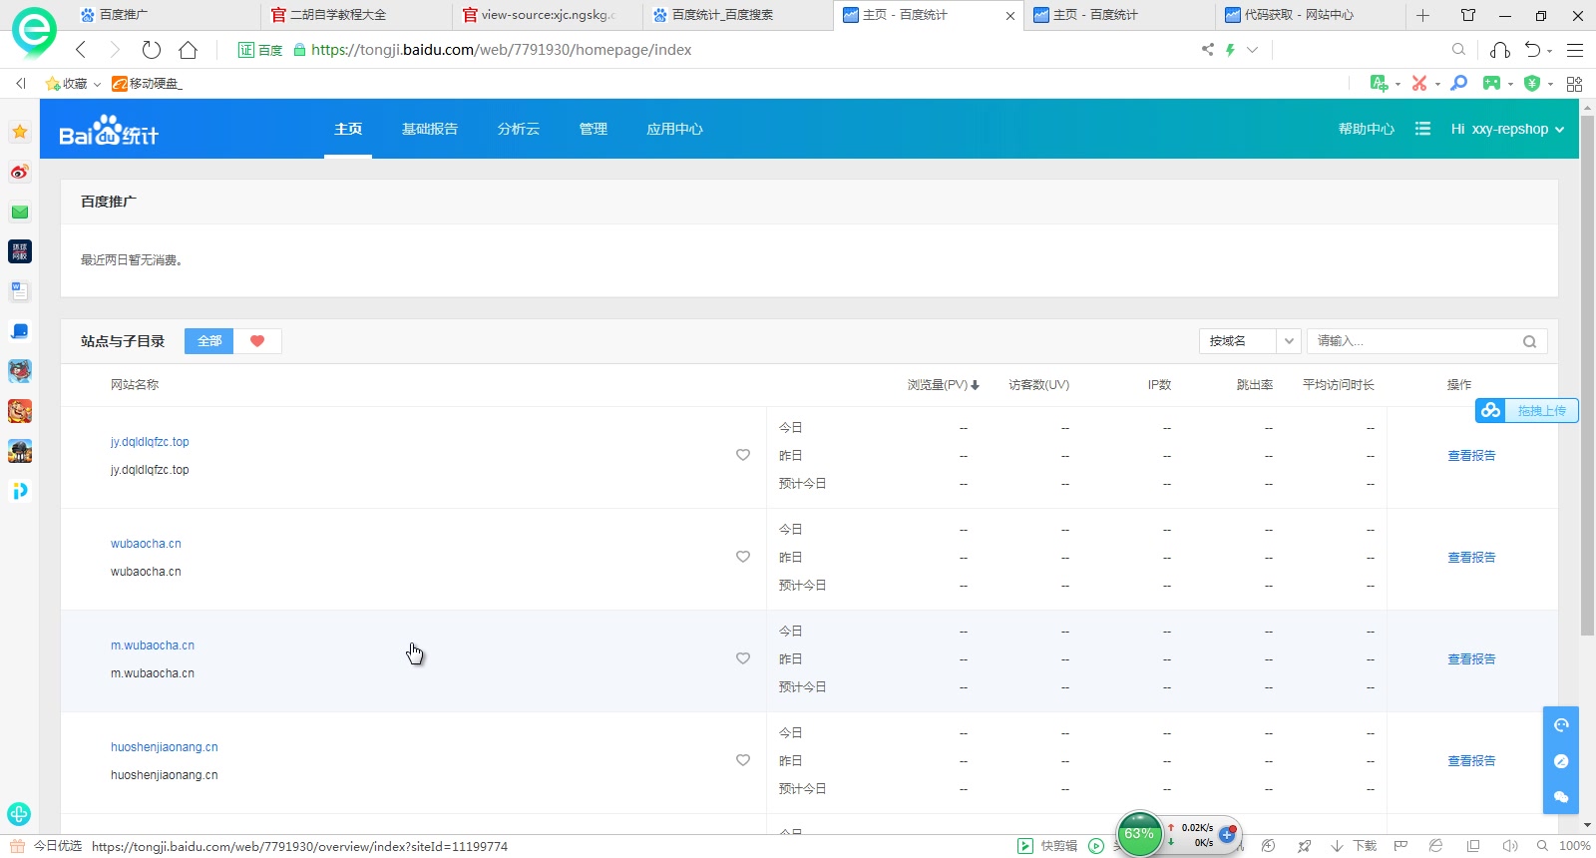
Task: Open the 管理 navigation menu
Action: 594,129
